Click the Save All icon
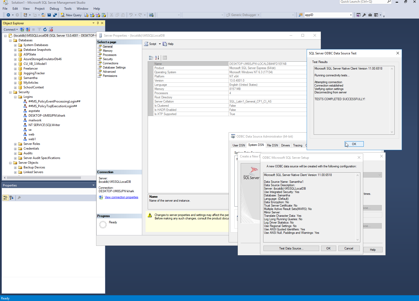 click(x=55, y=15)
